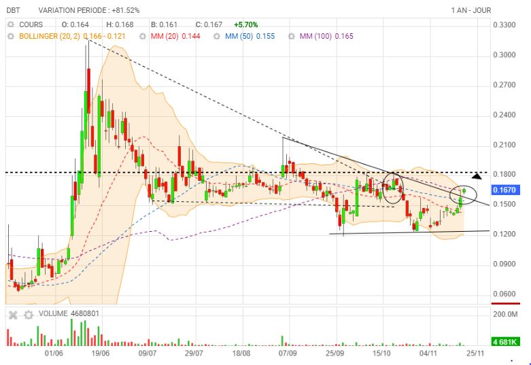The height and width of the screenshot is (365, 531).
Task: Click the volume tag 4 681K
Action: (x=505, y=342)
